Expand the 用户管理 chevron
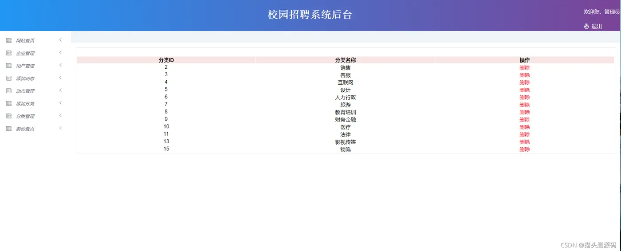 tap(60, 65)
